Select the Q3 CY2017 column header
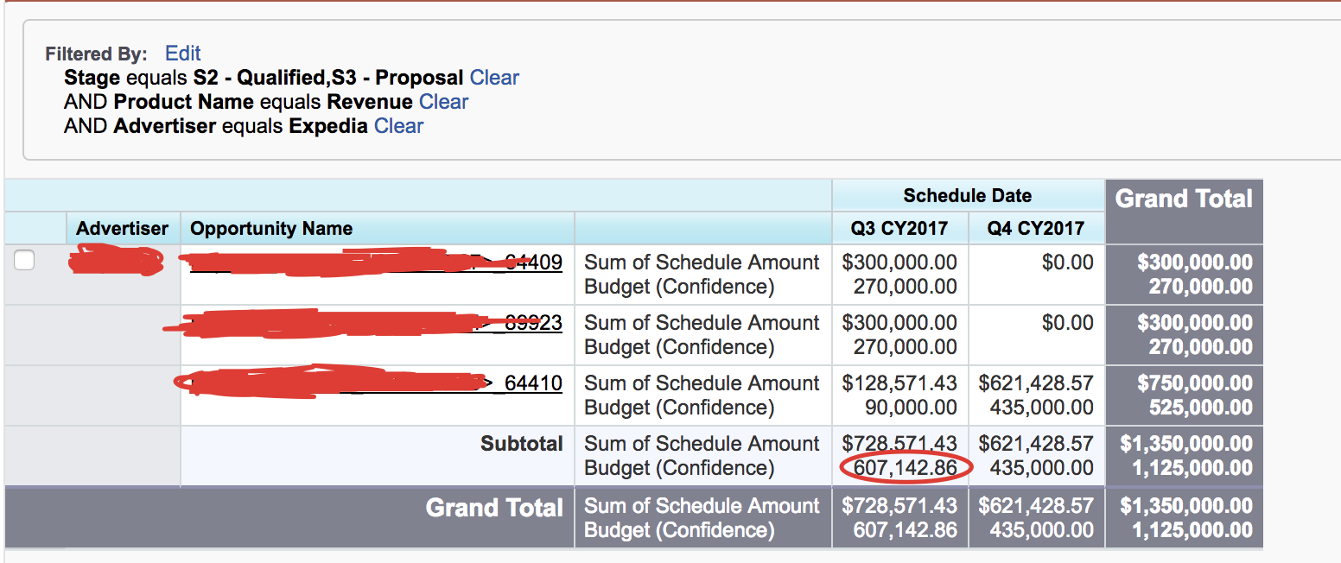Viewport: 1341px width, 563px height. [x=899, y=228]
